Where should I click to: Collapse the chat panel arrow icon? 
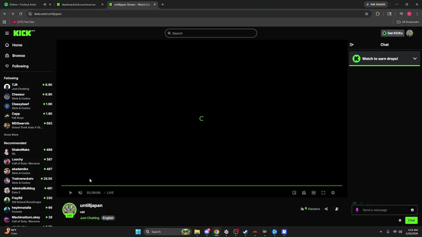pyautogui.click(x=351, y=44)
